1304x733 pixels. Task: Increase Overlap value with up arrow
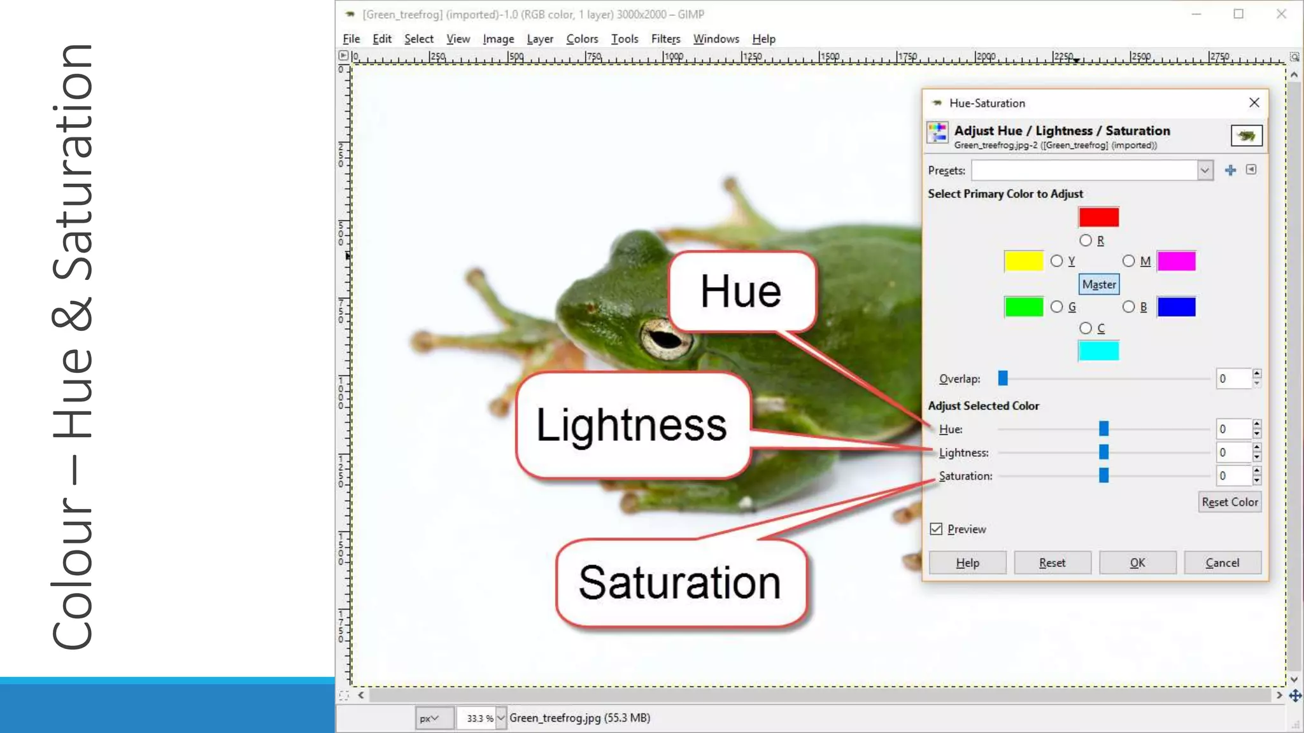click(x=1257, y=373)
